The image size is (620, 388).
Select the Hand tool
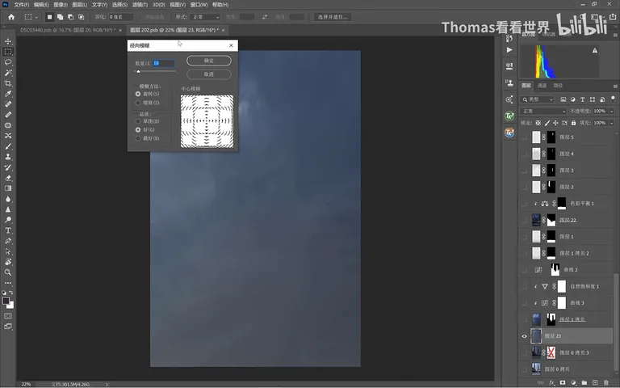coord(8,262)
